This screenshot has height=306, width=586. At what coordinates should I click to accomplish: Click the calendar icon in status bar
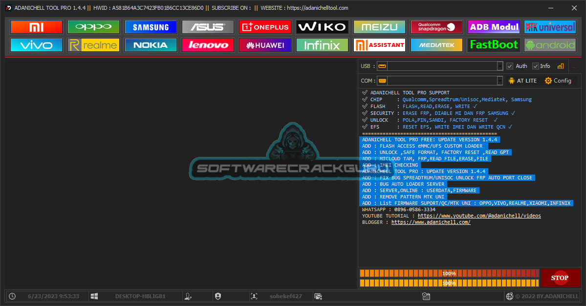(426, 296)
